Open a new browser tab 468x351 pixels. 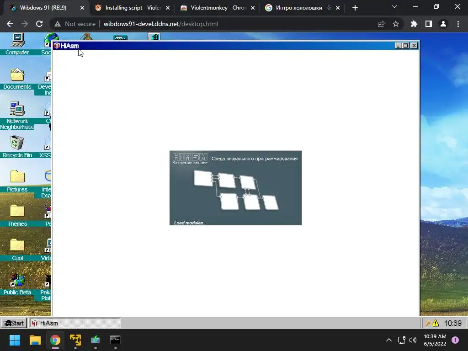coord(355,8)
